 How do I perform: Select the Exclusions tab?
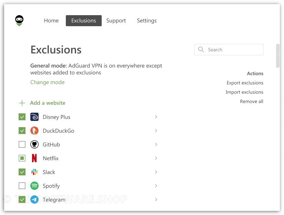tap(84, 21)
